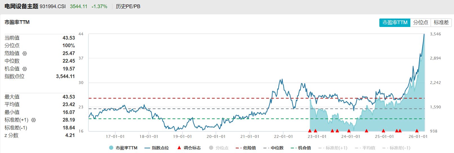454x153 pixels.
Task: Open the gear icon next to 标准差(+1)
Action: click(34, 120)
